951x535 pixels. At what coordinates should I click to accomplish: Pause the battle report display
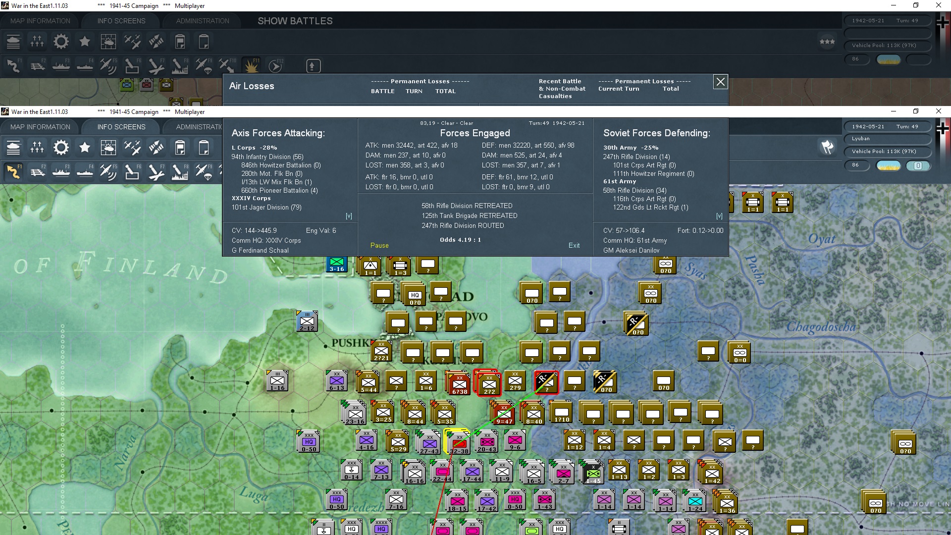[x=379, y=245]
